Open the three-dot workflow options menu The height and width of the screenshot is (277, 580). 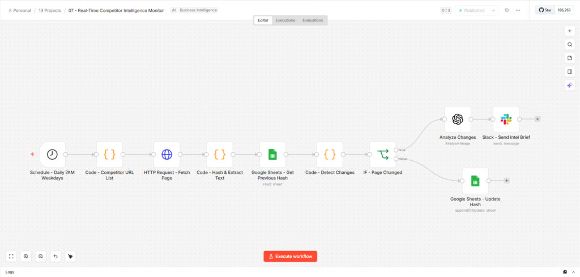[x=518, y=10]
